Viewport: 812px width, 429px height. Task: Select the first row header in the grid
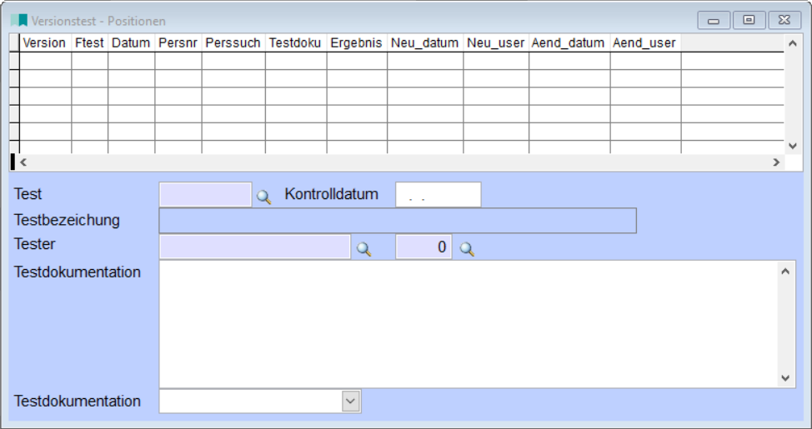point(14,61)
